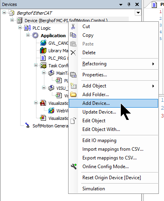This screenshot has height=201, width=164.
Task: Click the Application gear icon
Action: (x=35, y=36)
